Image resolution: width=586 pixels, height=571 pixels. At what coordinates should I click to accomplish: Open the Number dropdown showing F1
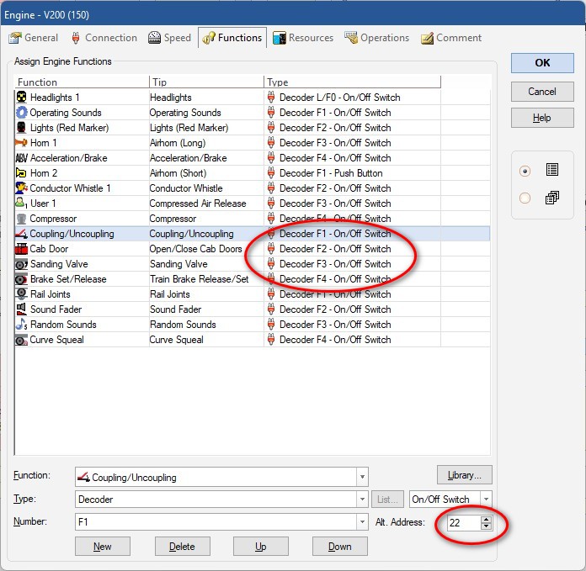click(x=362, y=521)
